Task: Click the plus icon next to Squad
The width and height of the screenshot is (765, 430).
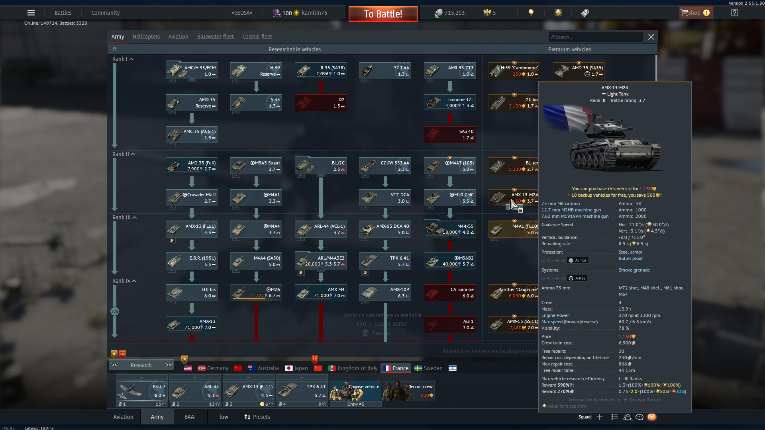Action: 600,417
